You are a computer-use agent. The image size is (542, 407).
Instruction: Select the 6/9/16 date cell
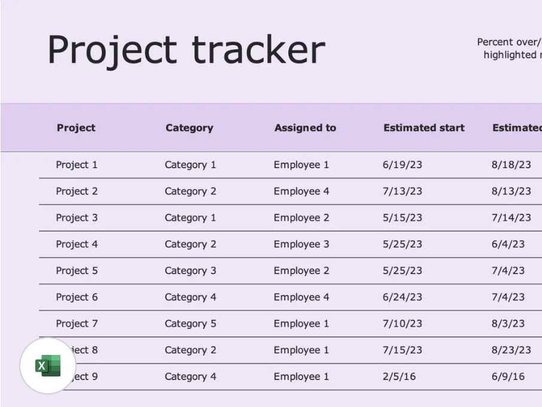coord(508,376)
